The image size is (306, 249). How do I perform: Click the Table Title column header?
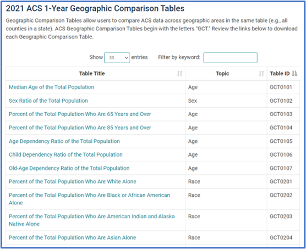point(95,74)
